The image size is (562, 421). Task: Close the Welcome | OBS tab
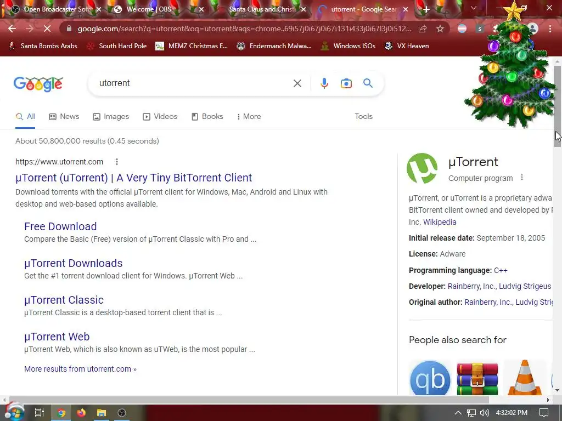click(201, 10)
